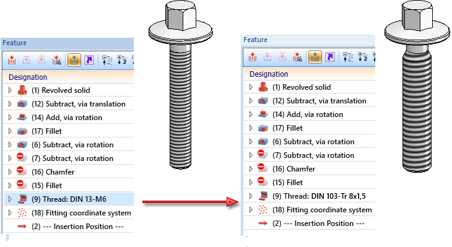
Task: Expand (9) Thread: DIN 13-M6 feature
Action: (x=10, y=199)
